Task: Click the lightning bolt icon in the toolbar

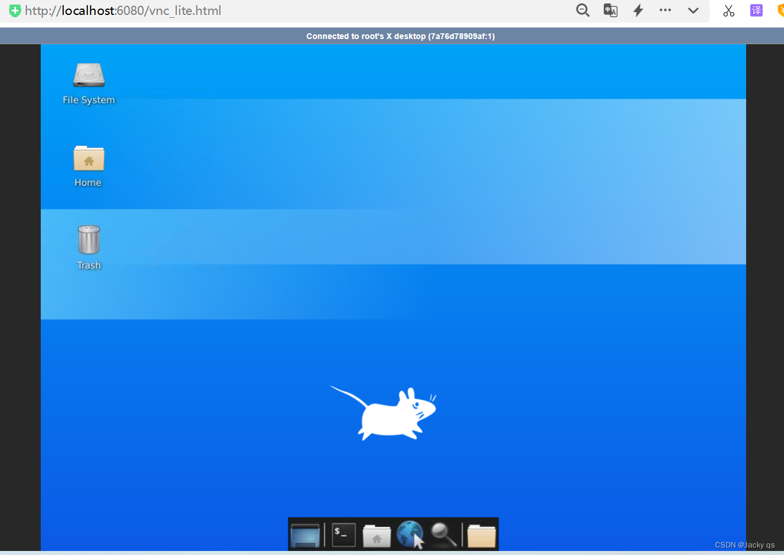Action: point(638,10)
